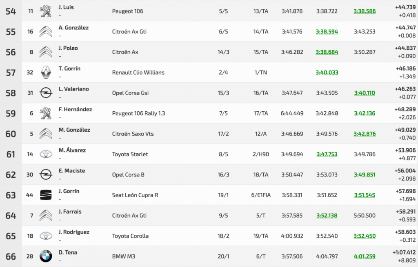418x267 pixels.
Task: Click the Peugeot logo beside J. Luis
Action: coord(46,11)
